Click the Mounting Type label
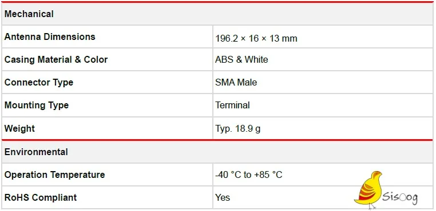The height and width of the screenshot is (211, 436). click(37, 105)
